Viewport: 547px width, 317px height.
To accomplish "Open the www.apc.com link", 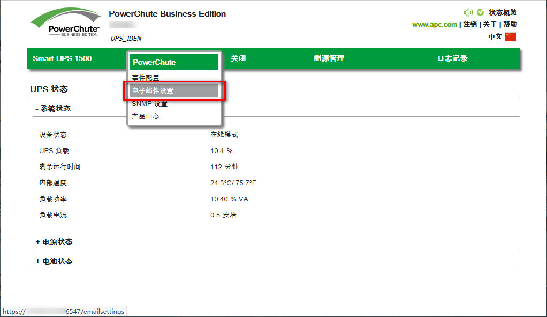I will click(x=434, y=25).
